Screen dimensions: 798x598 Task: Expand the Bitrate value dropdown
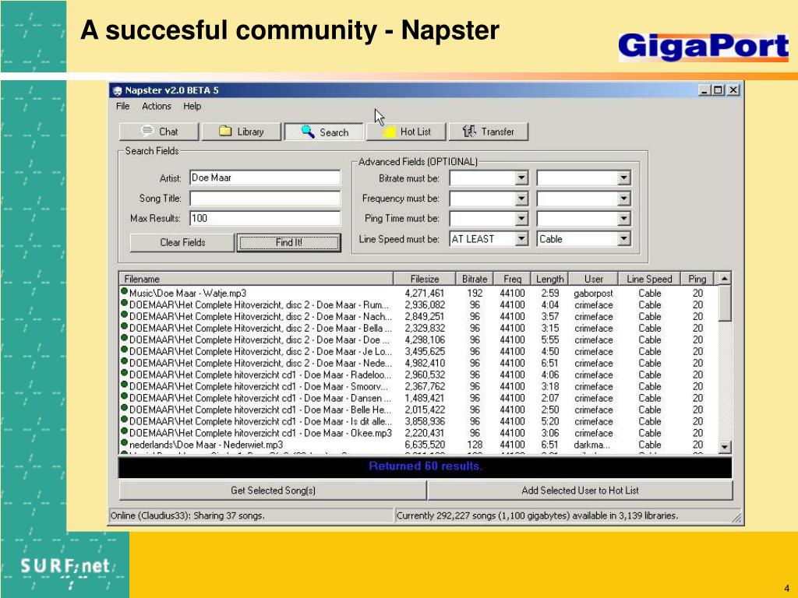click(x=624, y=178)
